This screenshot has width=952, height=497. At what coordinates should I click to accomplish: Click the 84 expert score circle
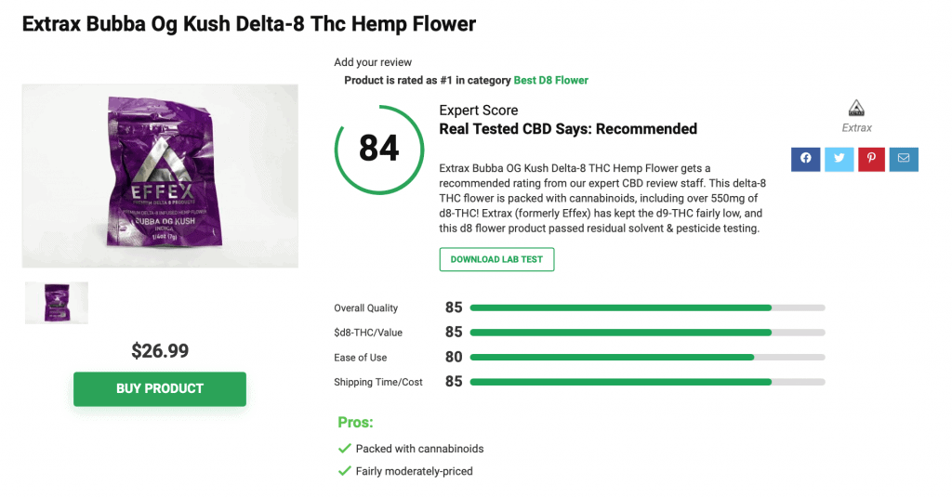[x=379, y=150]
